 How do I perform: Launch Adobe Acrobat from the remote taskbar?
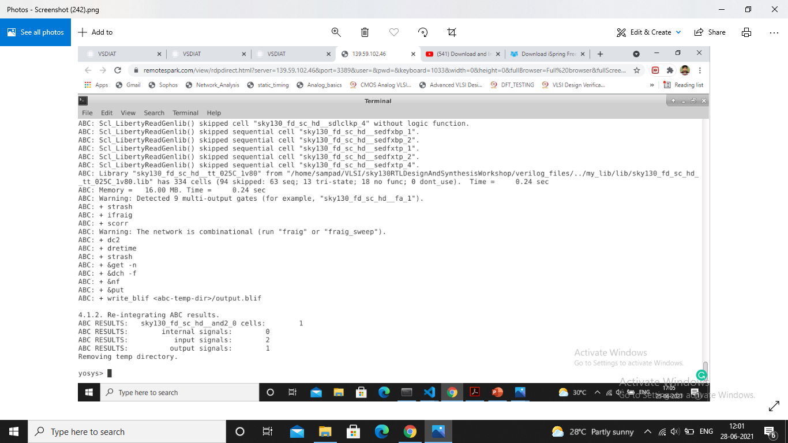(474, 392)
